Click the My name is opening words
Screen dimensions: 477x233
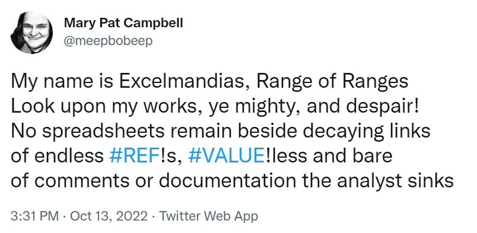click(x=62, y=81)
